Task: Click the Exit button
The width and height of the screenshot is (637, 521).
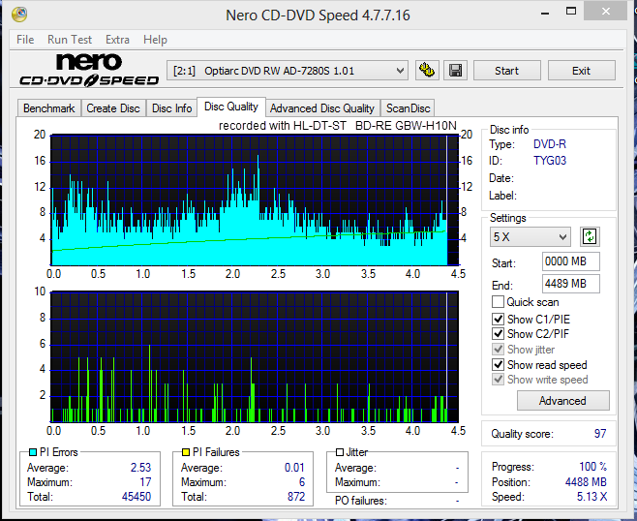Action: [x=582, y=71]
